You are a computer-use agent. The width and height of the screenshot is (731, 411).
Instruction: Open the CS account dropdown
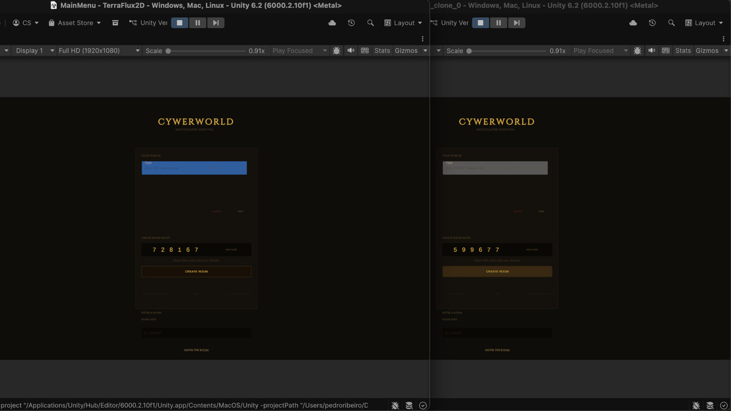pos(26,23)
